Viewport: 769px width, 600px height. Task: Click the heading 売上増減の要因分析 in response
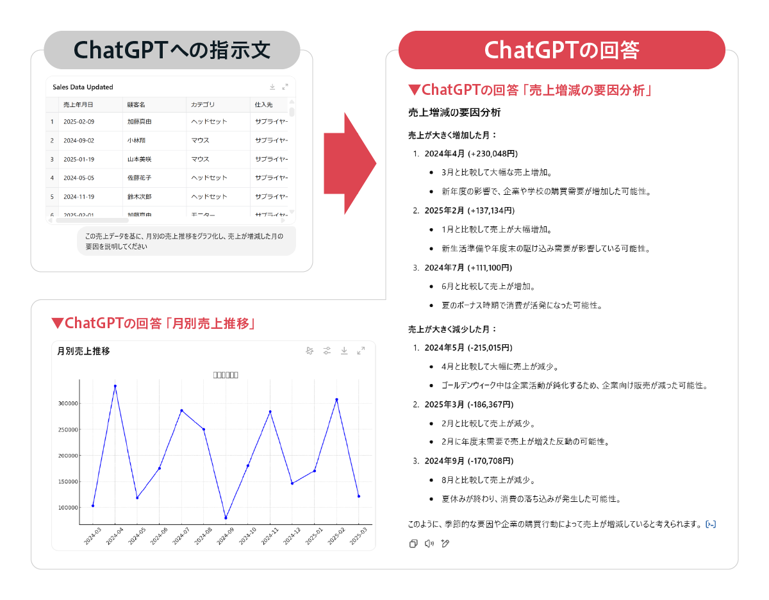point(454,112)
